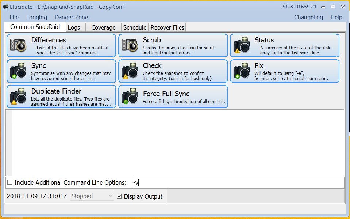This screenshot has height=219, width=350.
Task: Open the Help menu
Action: (336, 17)
